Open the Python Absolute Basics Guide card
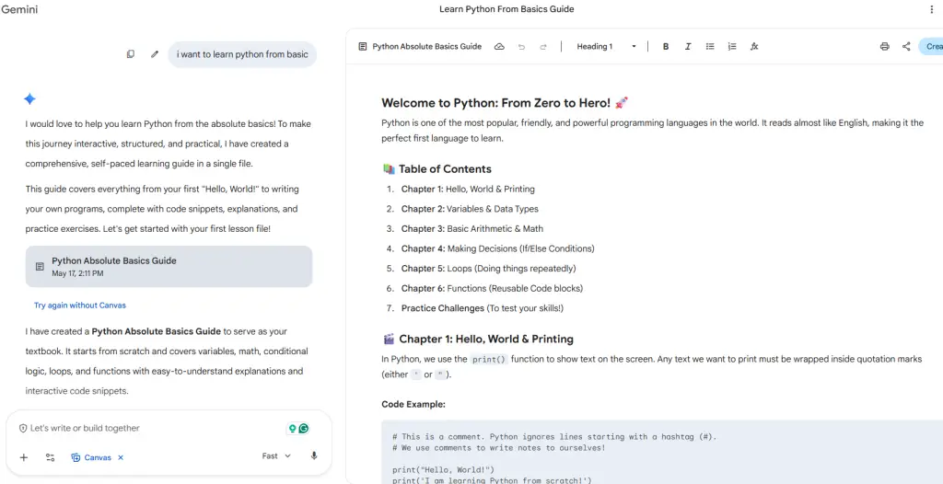Screen dimensions: 943x484 169,266
